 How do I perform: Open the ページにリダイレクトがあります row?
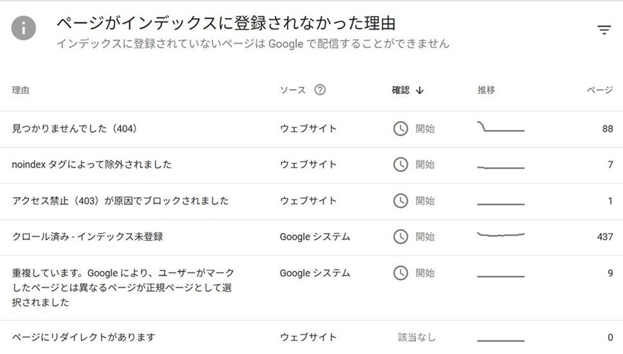(84, 337)
